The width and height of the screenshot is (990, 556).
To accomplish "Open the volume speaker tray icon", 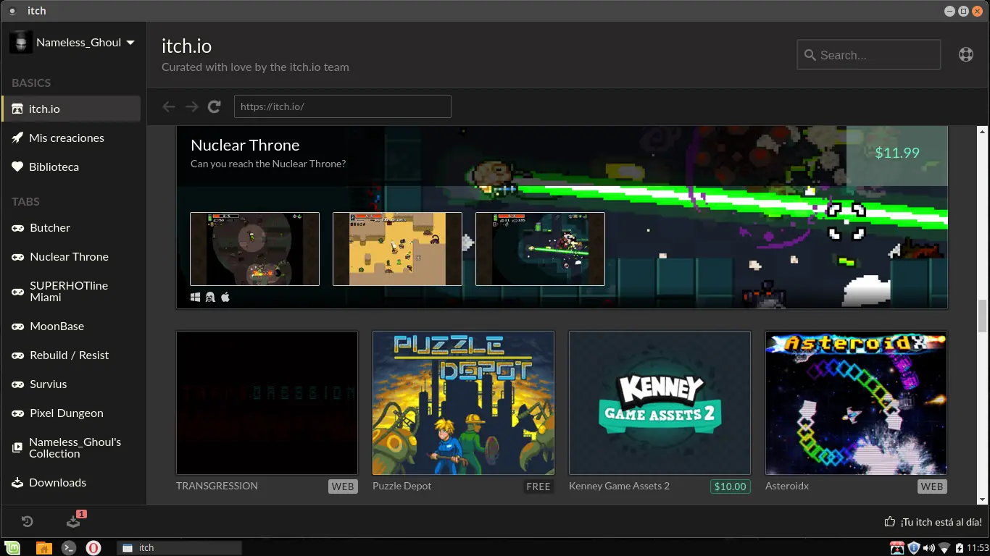I will click(929, 547).
